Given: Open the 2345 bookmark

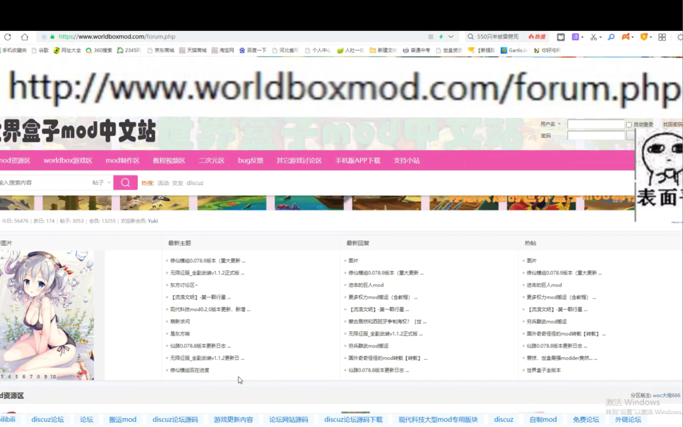Looking at the screenshot, I should click(129, 50).
